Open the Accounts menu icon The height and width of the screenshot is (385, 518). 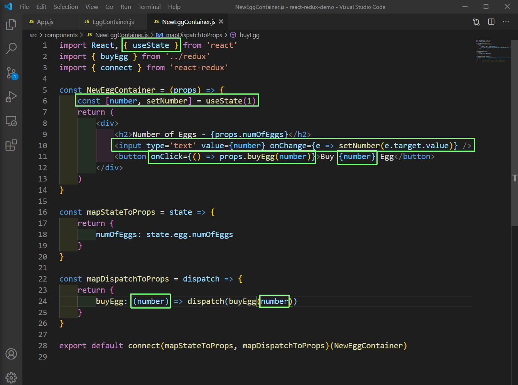(x=11, y=354)
